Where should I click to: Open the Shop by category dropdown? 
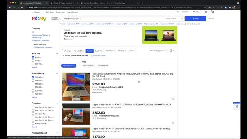[x=56, y=19]
